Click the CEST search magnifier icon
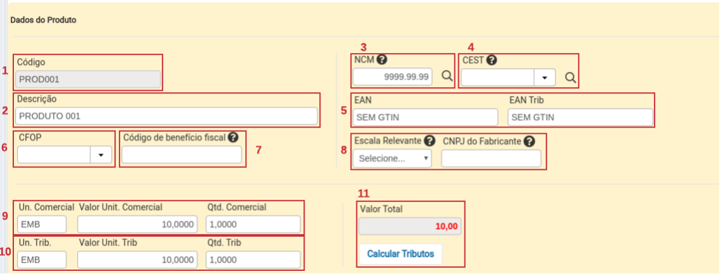 570,77
